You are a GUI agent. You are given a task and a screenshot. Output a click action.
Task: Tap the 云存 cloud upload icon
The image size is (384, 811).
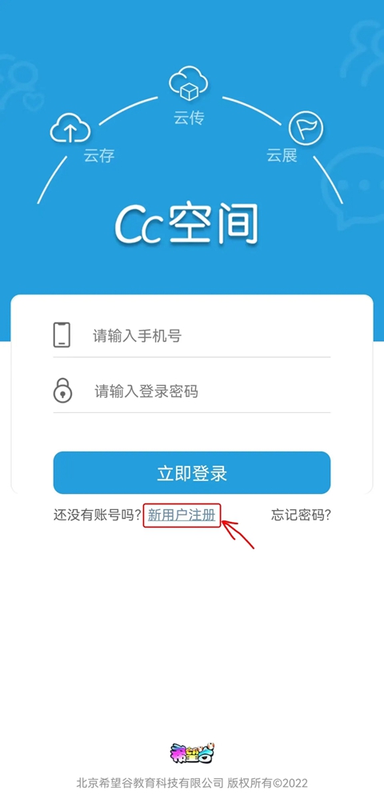70,129
